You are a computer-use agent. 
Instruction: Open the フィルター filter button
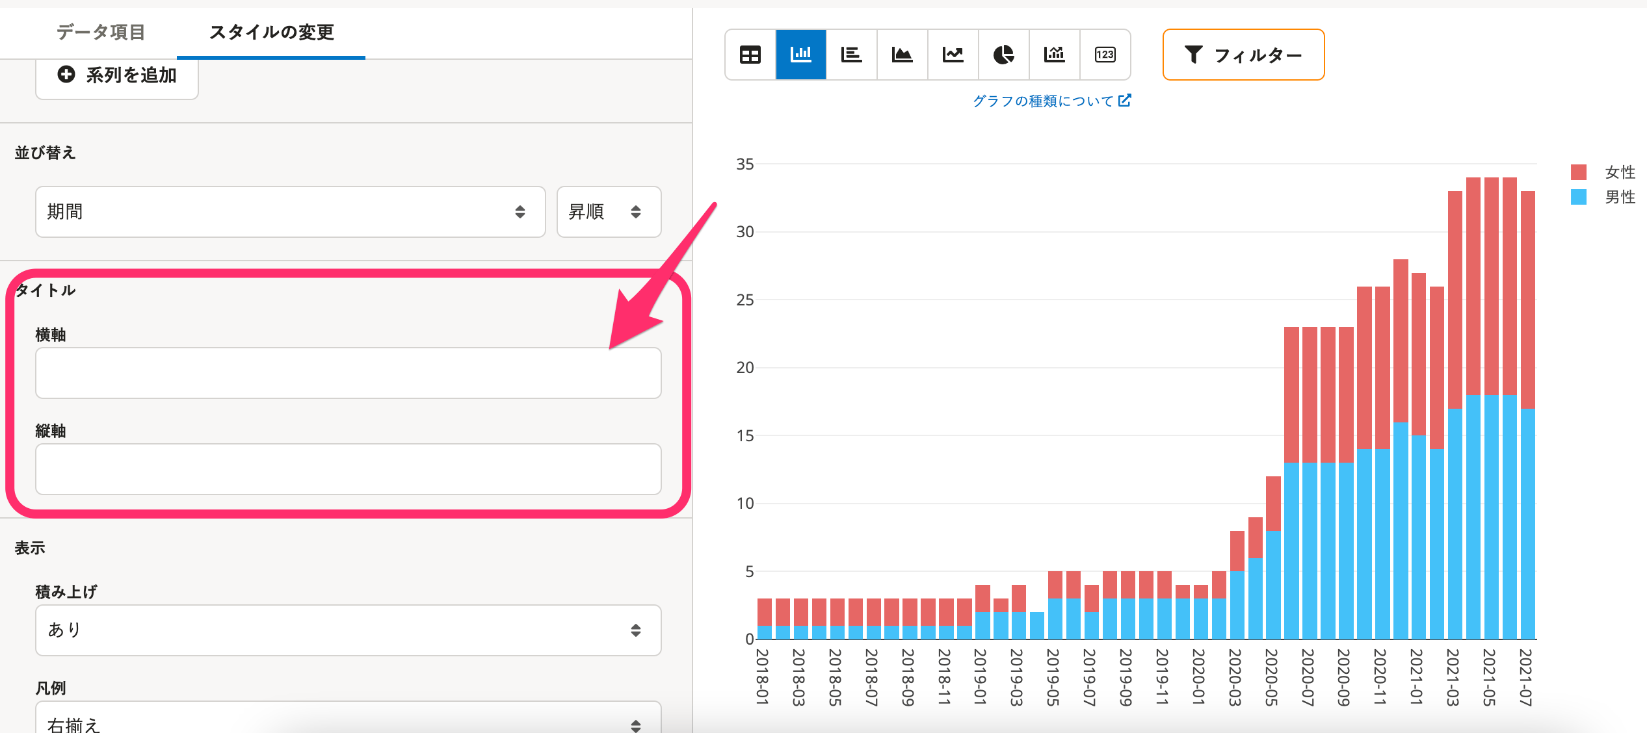1243,55
